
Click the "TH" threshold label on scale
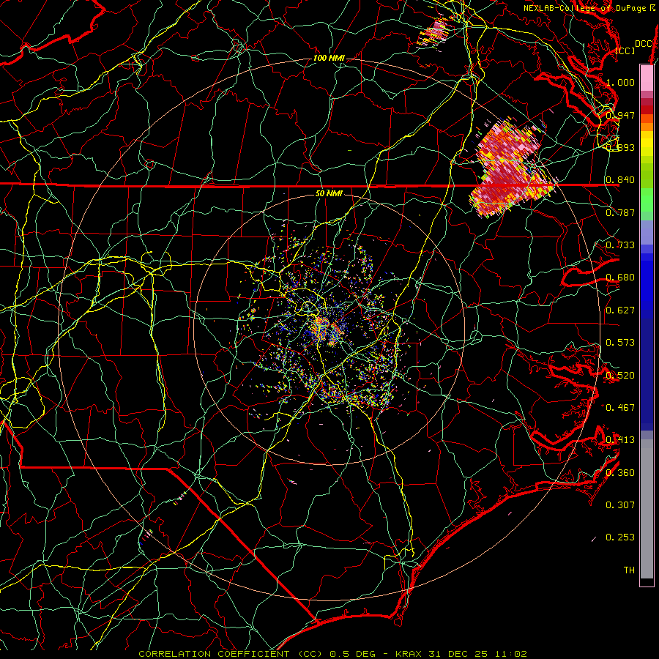coord(629,570)
